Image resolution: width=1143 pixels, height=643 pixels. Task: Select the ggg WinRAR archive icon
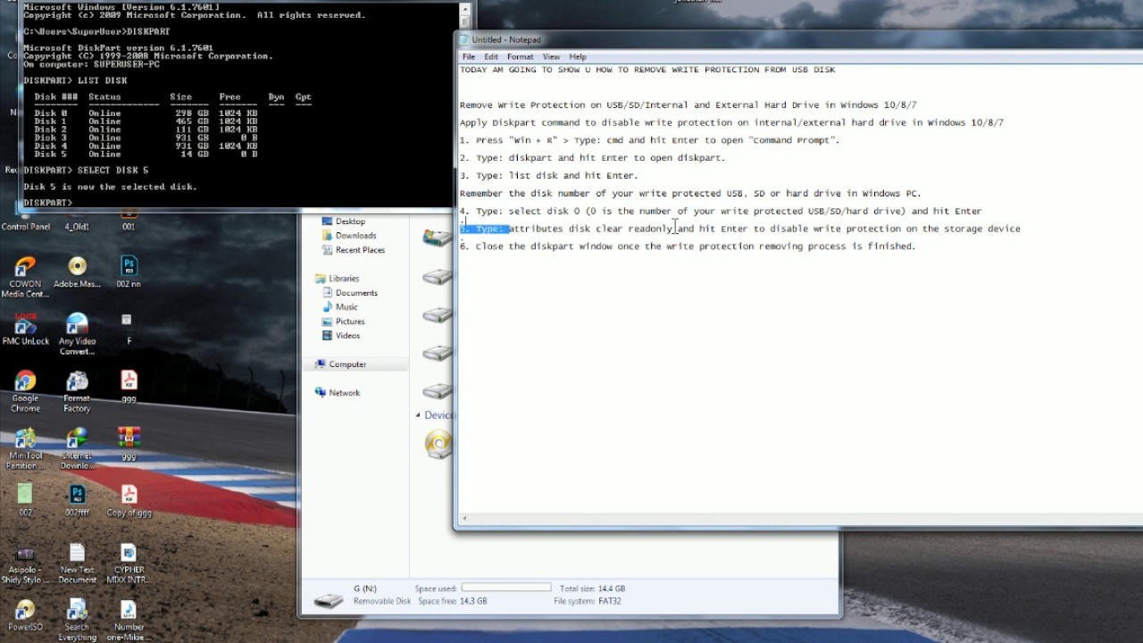coord(129,444)
